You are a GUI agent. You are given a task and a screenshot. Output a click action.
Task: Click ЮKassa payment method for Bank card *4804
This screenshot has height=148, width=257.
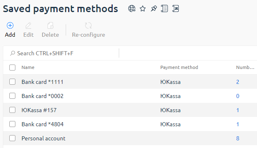tap(171, 124)
